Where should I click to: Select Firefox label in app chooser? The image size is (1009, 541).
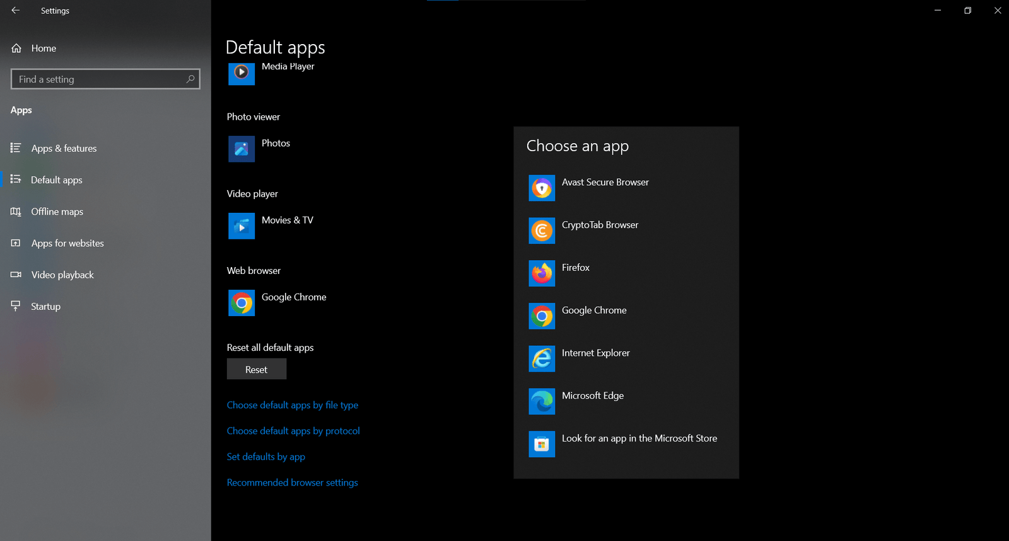click(x=576, y=268)
